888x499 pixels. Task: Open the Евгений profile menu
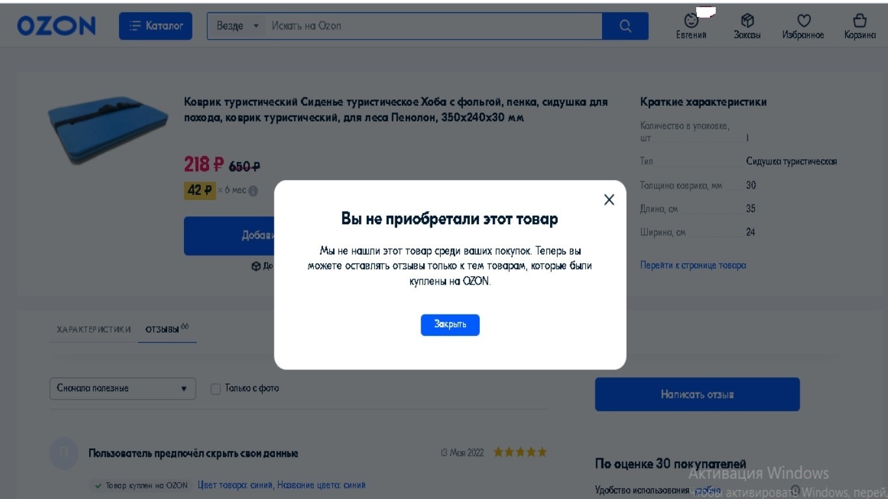coord(690,25)
